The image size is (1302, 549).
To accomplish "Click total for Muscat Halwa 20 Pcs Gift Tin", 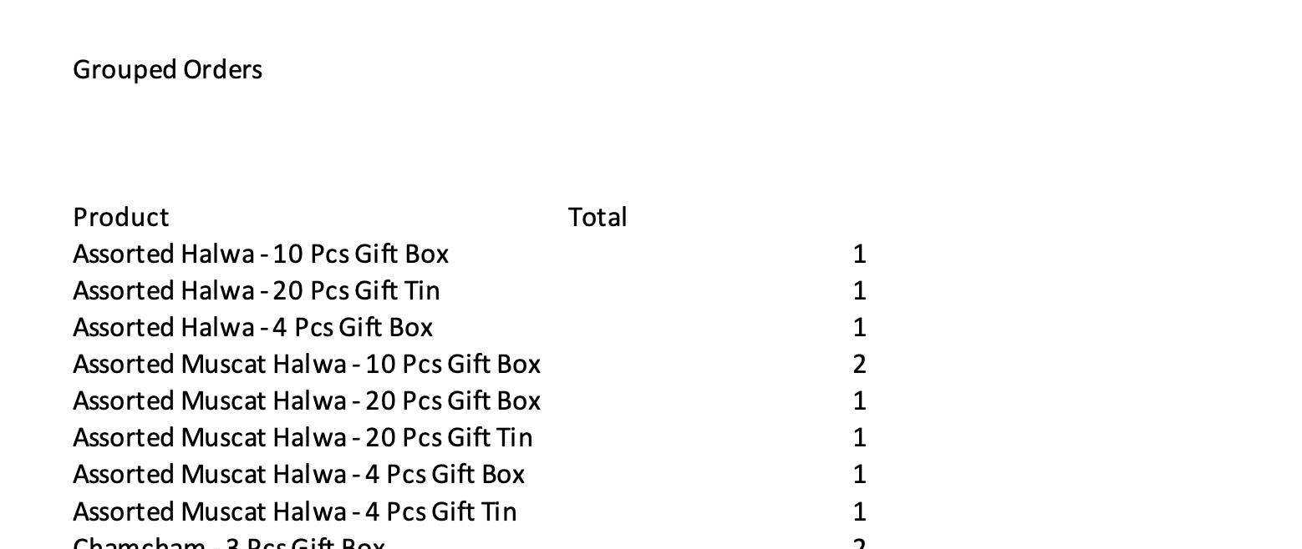I will click(859, 438).
